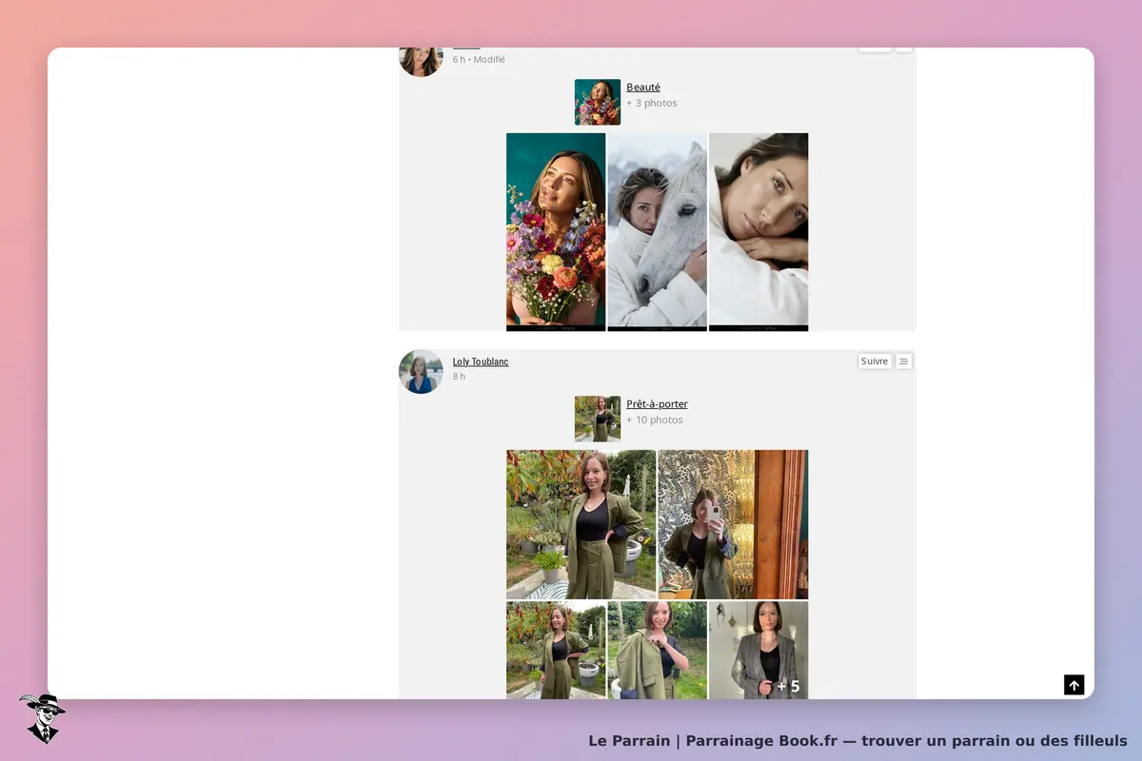The image size is (1142, 761).
Task: Click Loly Toublanc's round avatar
Action: pyautogui.click(x=421, y=371)
